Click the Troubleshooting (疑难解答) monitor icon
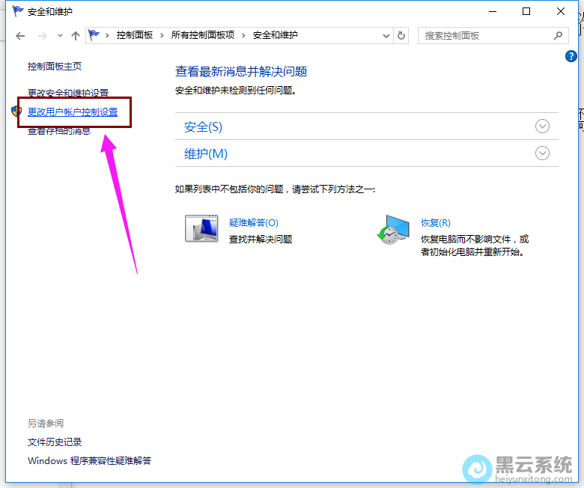The height and width of the screenshot is (488, 584). coord(201,229)
